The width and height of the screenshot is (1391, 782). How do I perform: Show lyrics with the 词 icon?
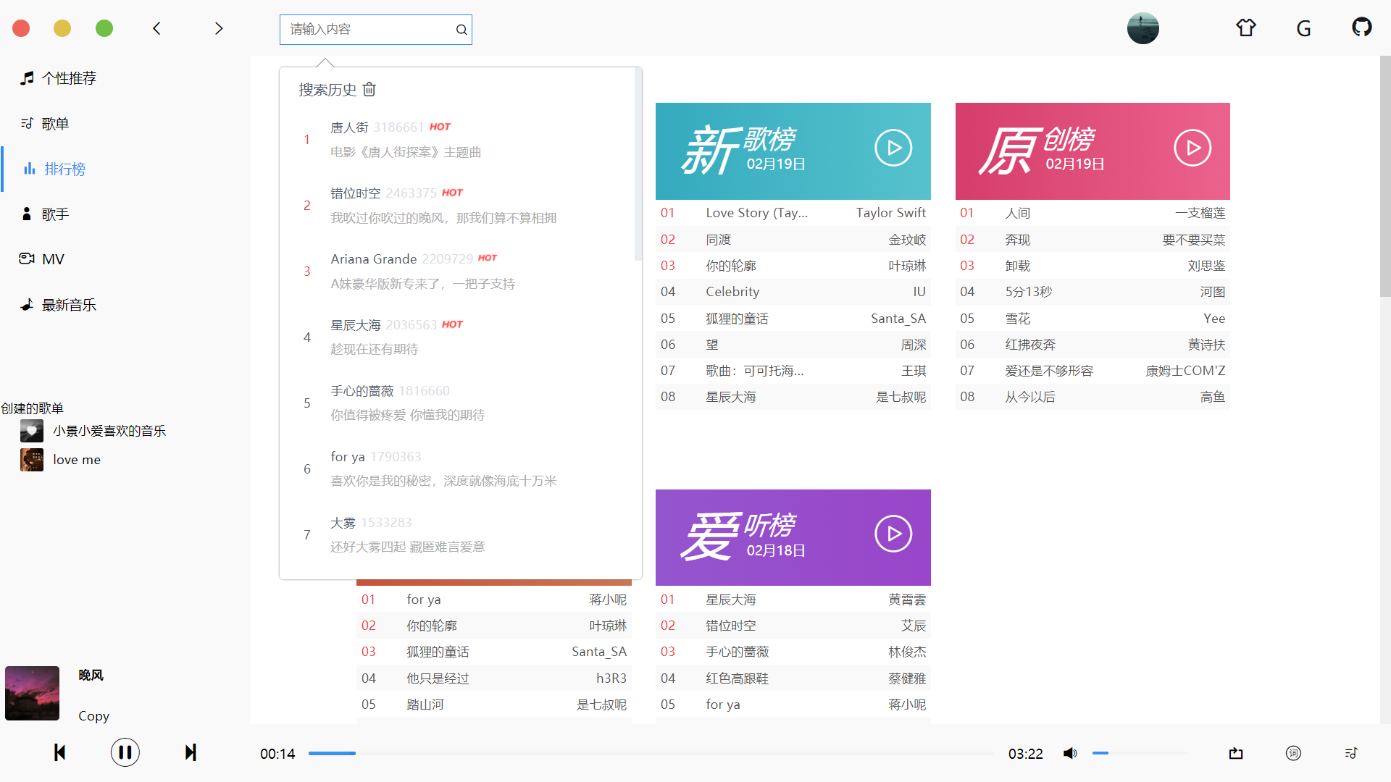1293,754
